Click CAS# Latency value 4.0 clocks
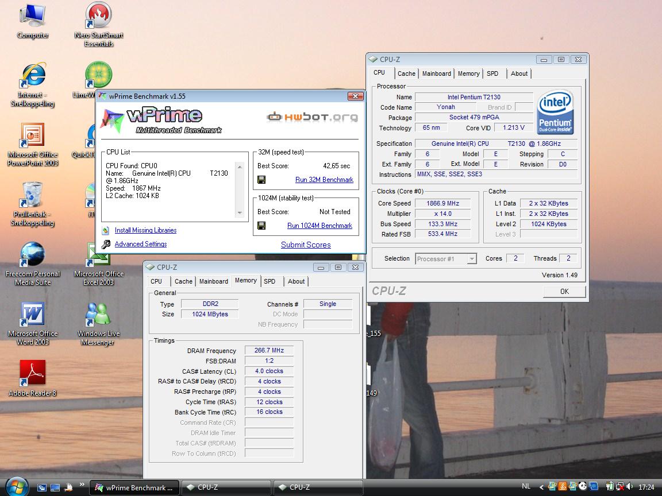The width and height of the screenshot is (662, 496). click(269, 371)
